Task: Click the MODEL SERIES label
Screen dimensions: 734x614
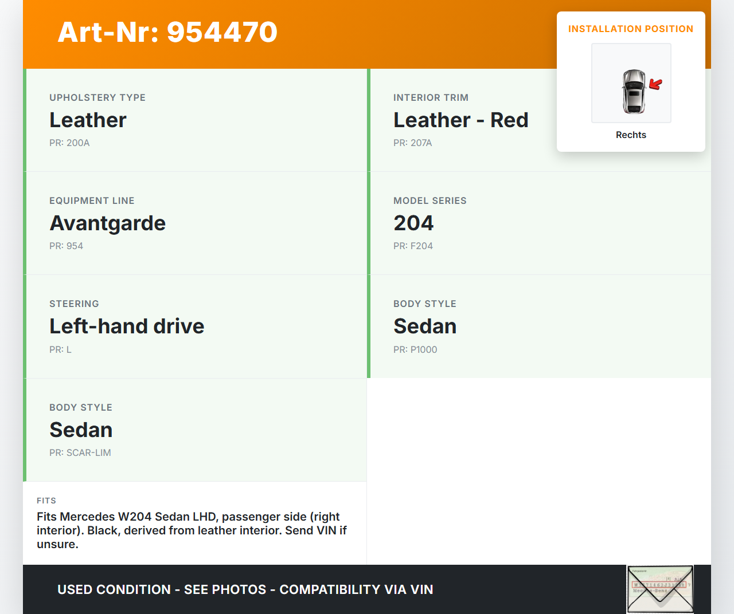Action: coord(430,200)
